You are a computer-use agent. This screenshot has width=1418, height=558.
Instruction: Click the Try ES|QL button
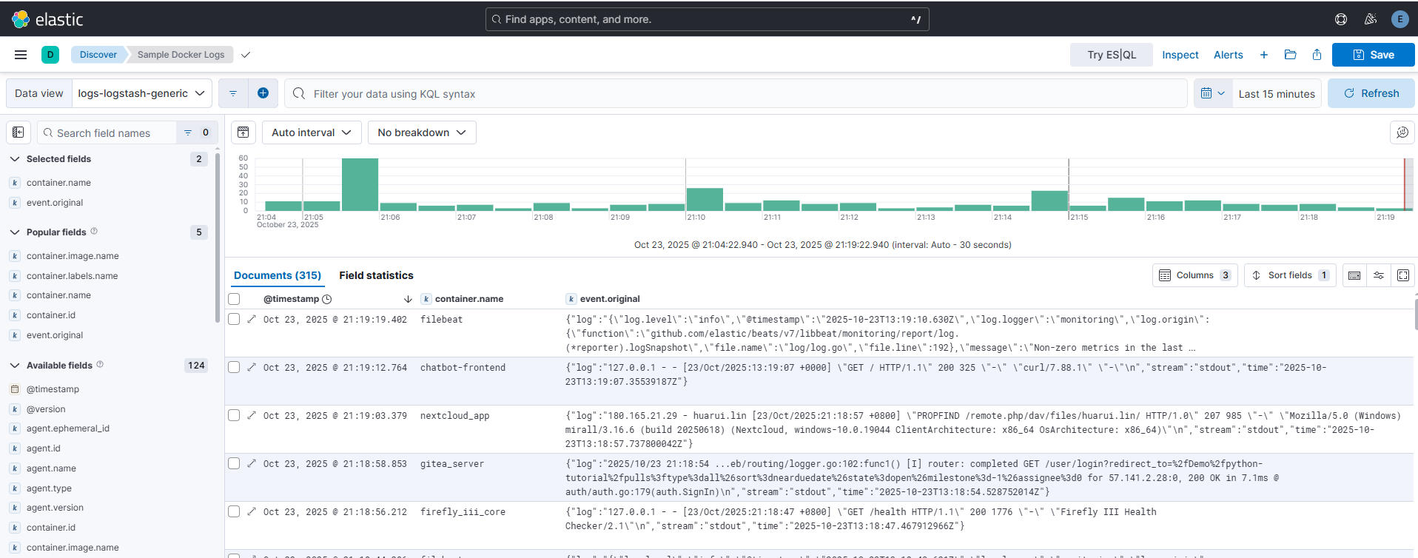pos(1111,55)
